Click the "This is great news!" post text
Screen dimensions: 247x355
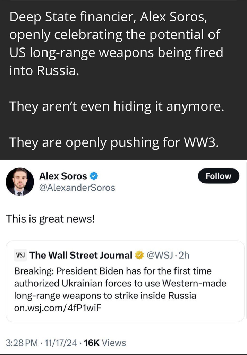50,219
